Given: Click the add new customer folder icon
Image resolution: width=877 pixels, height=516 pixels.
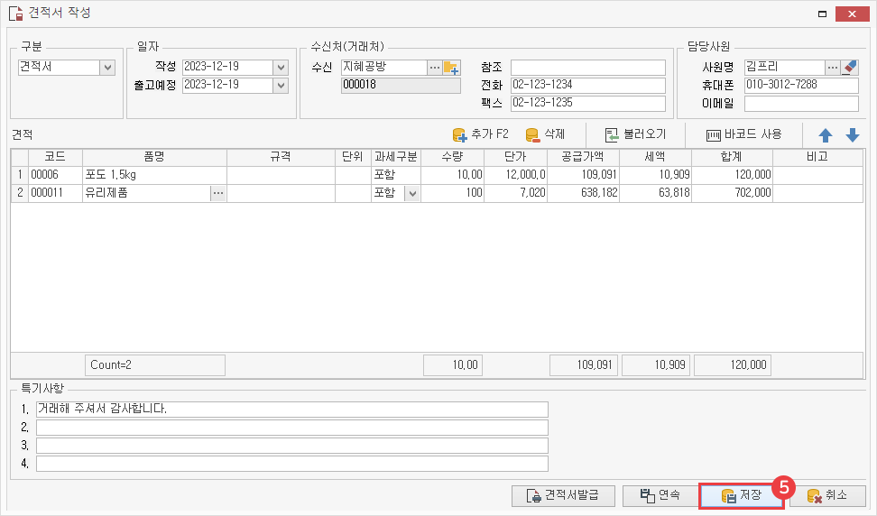Looking at the screenshot, I should tap(451, 68).
